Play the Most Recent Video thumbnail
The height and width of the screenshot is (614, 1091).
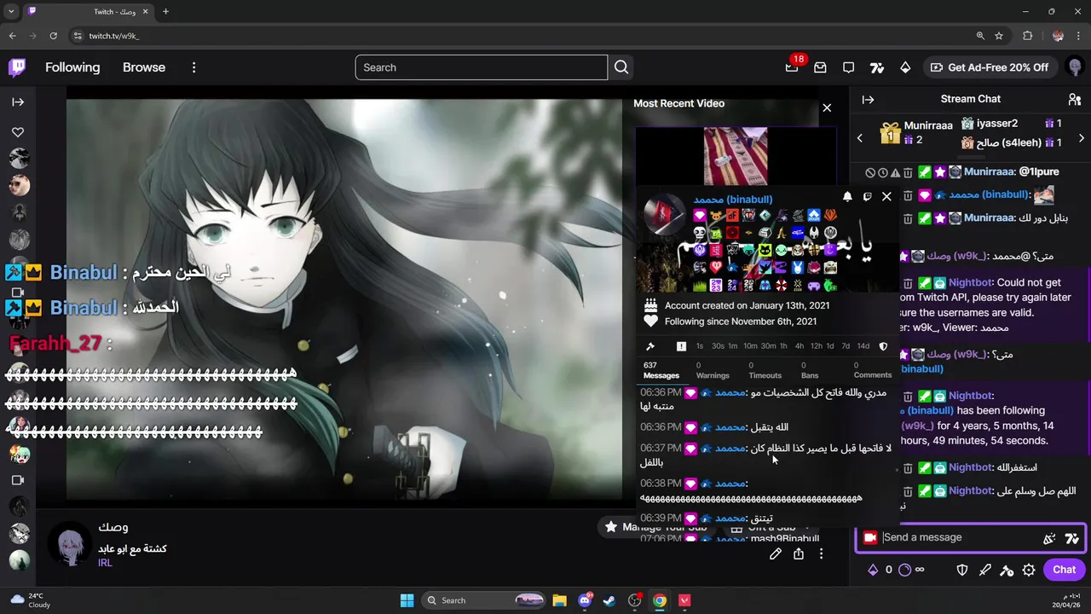[736, 156]
